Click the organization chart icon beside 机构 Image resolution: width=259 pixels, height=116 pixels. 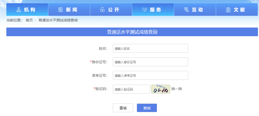tap(19, 10)
